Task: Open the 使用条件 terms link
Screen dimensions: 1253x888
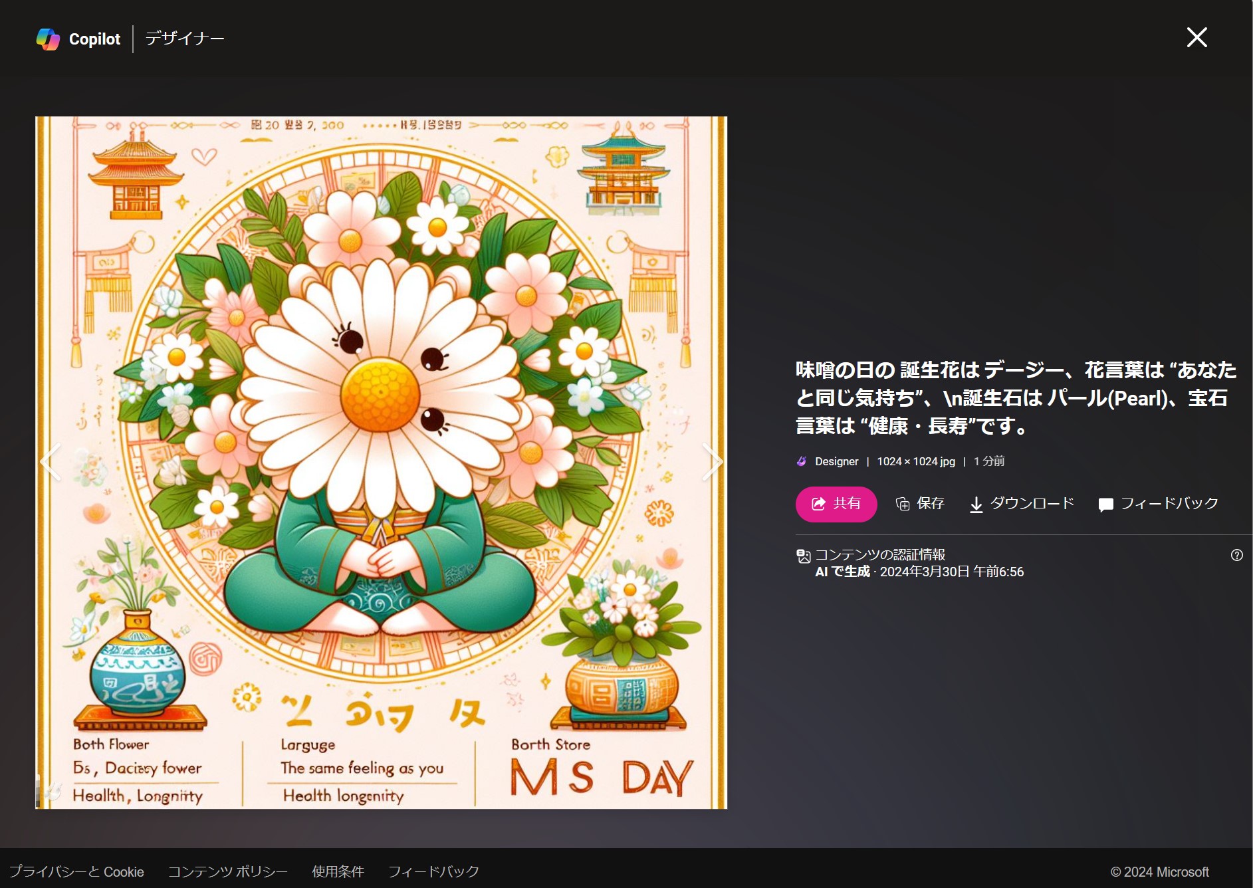Action: (x=338, y=871)
